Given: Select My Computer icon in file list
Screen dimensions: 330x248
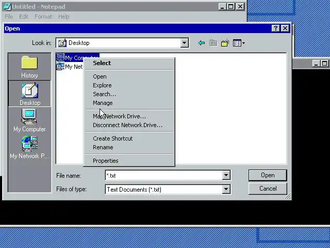Looking at the screenshot, I should [60, 57].
